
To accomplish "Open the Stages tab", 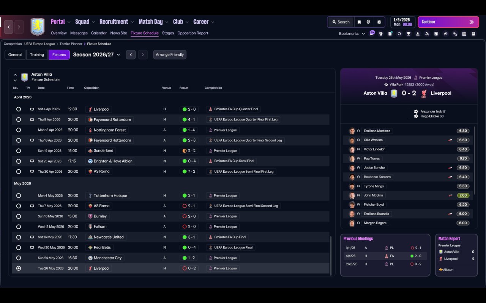I will point(168,33).
